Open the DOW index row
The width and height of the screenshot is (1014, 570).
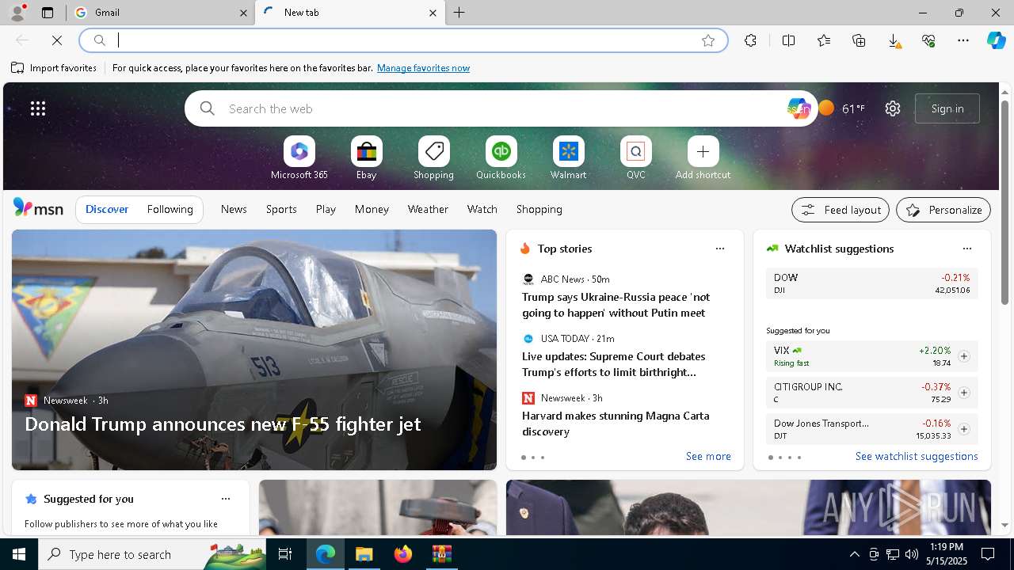tap(871, 283)
